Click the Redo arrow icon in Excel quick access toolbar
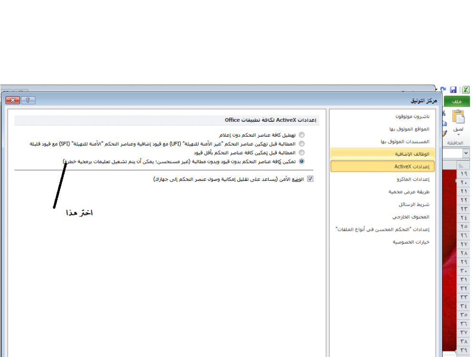The width and height of the screenshot is (476, 357). coord(443,90)
